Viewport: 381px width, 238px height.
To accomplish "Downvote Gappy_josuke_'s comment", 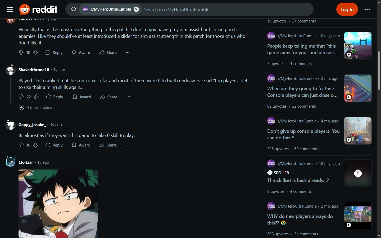I will 35,145.
